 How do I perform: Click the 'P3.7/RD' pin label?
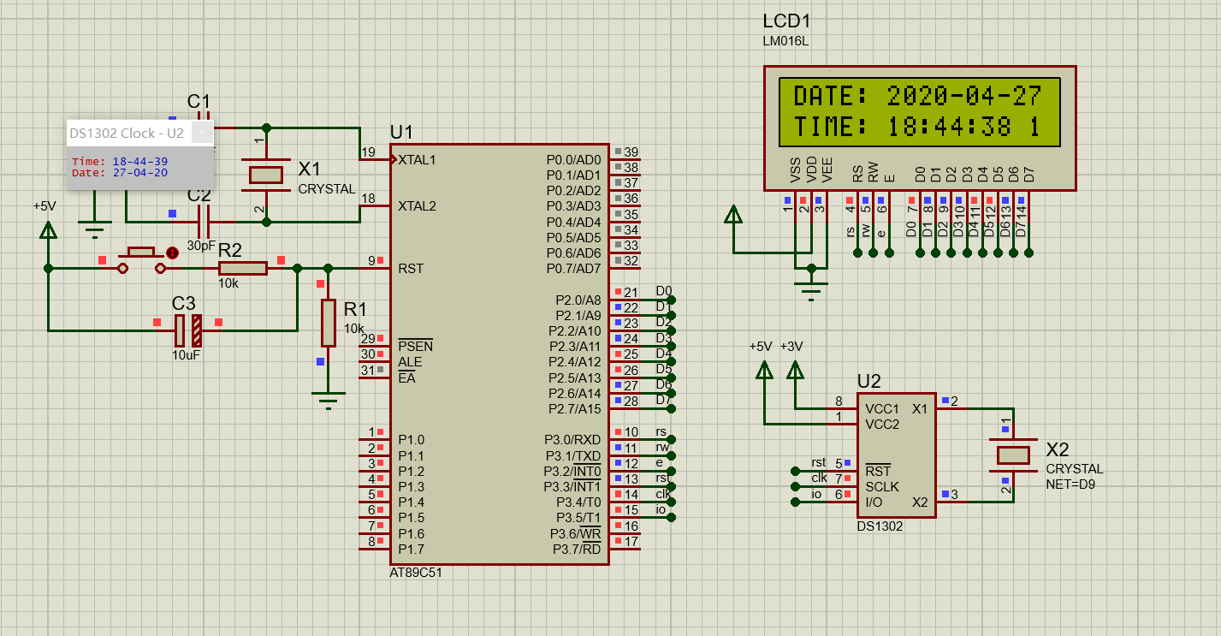[x=578, y=549]
